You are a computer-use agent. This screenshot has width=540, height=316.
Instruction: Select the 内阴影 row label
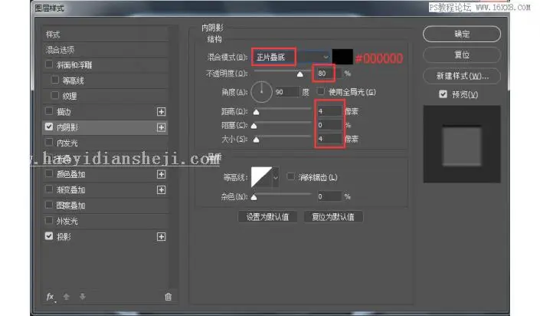click(x=67, y=127)
